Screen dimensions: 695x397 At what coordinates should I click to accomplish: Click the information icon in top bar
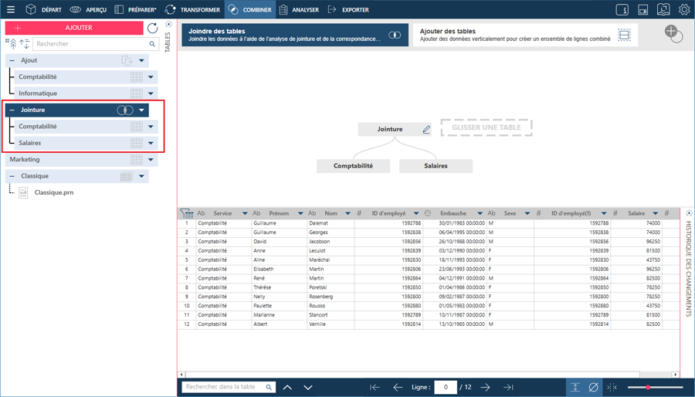pos(622,10)
